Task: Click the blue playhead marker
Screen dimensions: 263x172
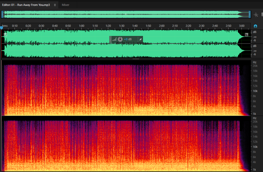Action: coord(2,28)
